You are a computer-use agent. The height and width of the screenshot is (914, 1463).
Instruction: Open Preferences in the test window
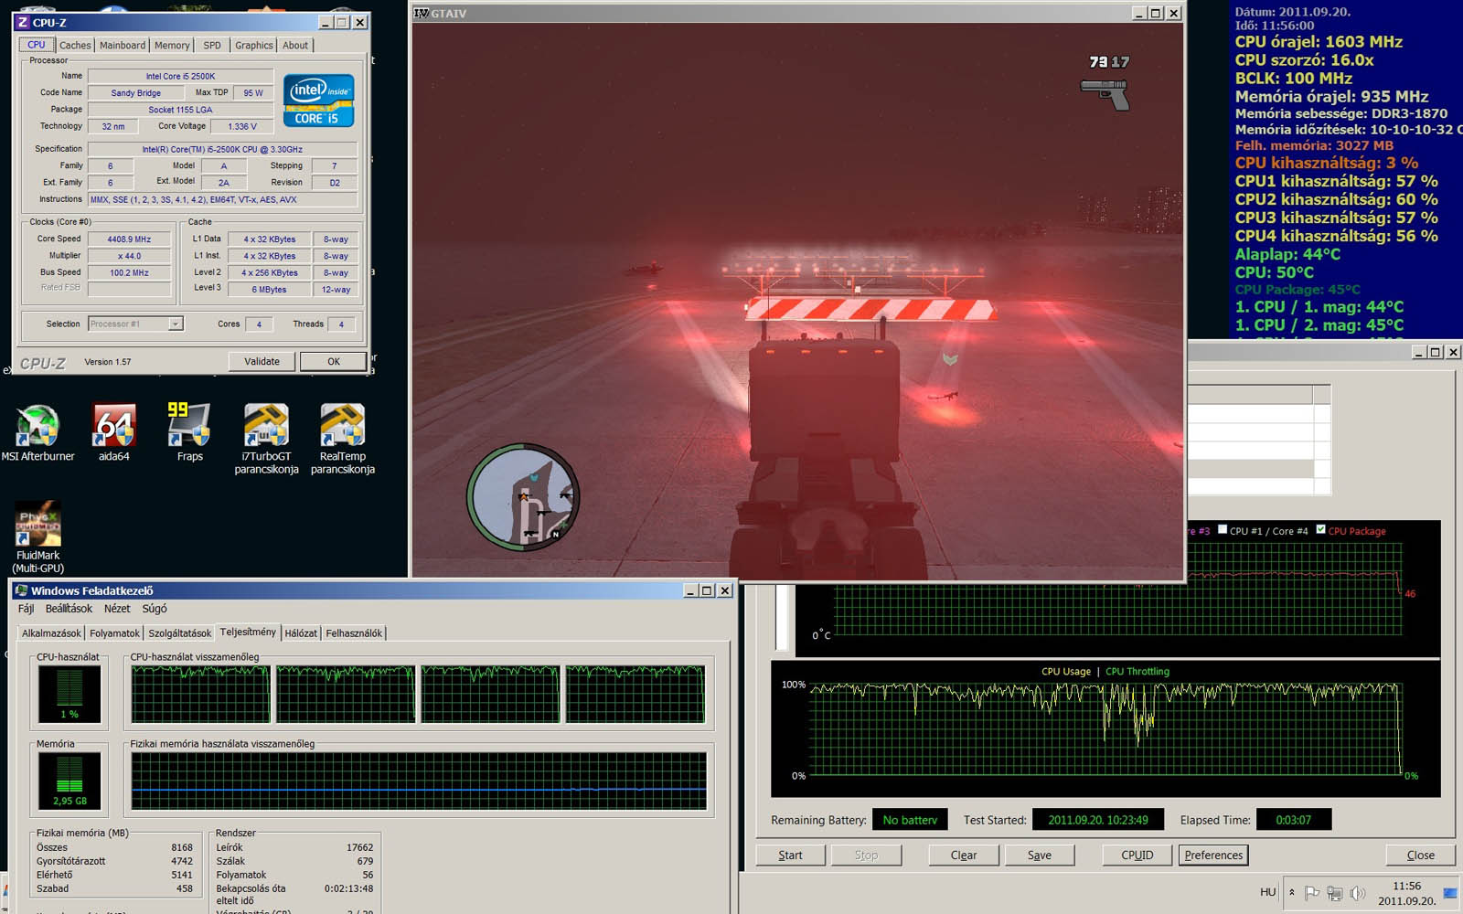click(x=1213, y=856)
